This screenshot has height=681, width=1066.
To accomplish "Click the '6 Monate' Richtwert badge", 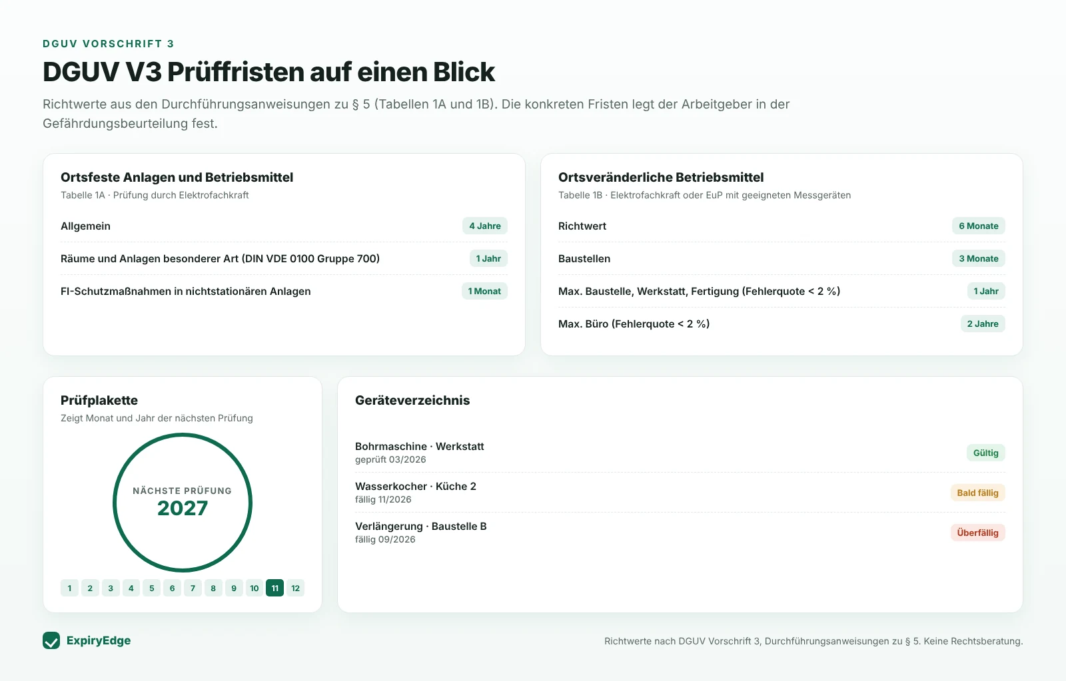I will (x=979, y=226).
